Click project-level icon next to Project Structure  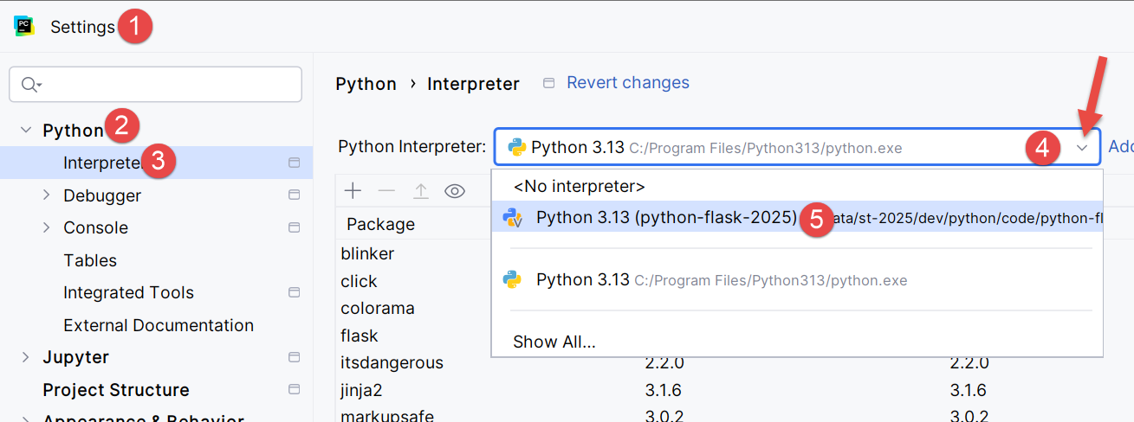click(x=294, y=390)
